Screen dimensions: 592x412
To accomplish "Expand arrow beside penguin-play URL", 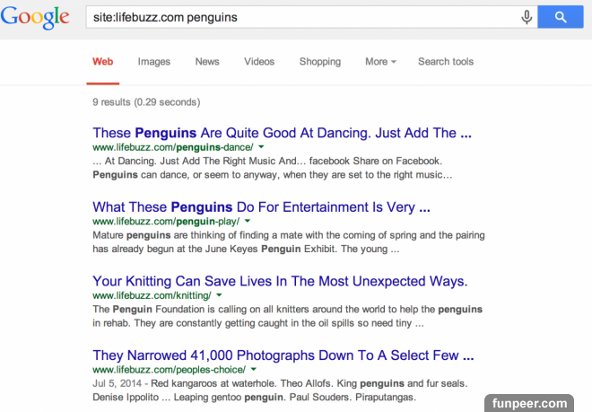I will tap(247, 220).
